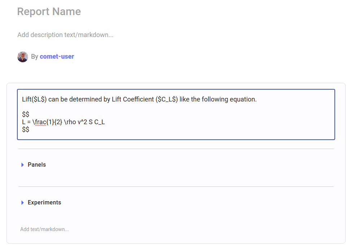The image size is (351, 248).
Task: Click the opening $$ line in editor
Action: coord(26,114)
